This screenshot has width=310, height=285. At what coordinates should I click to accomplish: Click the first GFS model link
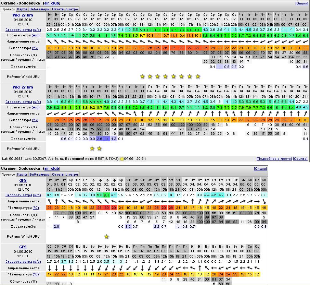tap(23, 180)
